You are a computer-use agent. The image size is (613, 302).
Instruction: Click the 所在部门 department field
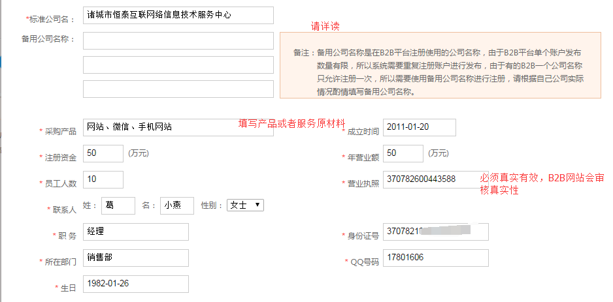(x=136, y=258)
